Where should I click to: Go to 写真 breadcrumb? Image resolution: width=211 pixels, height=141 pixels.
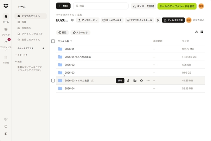pos(79,15)
